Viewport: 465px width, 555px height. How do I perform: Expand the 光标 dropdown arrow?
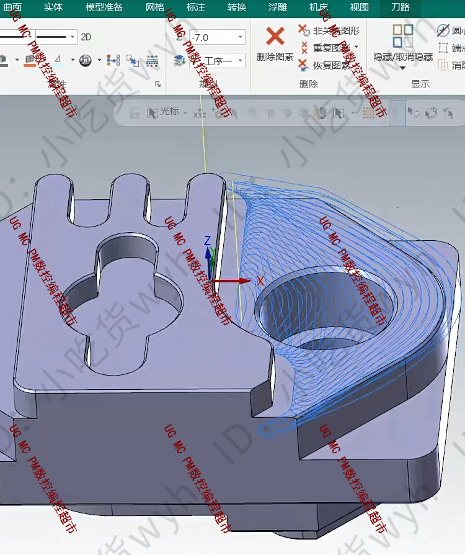[x=185, y=112]
